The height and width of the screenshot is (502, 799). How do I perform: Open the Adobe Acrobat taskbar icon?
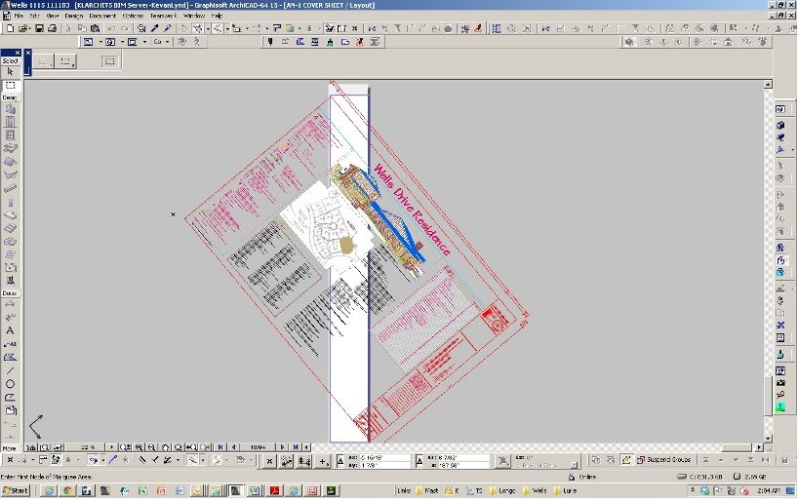point(275,491)
